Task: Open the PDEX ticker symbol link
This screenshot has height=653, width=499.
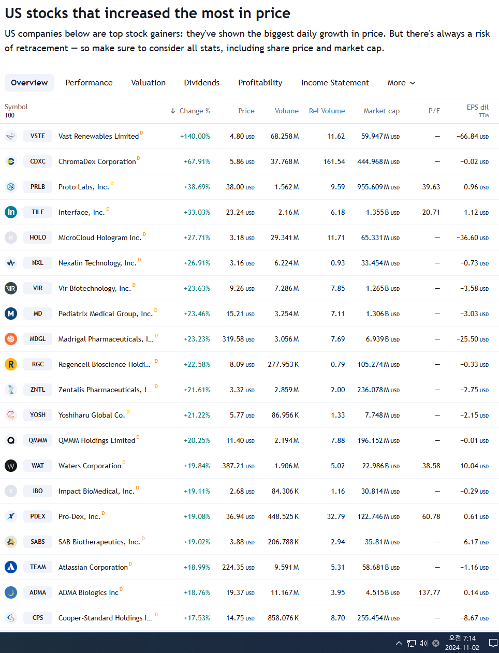Action: [x=38, y=516]
